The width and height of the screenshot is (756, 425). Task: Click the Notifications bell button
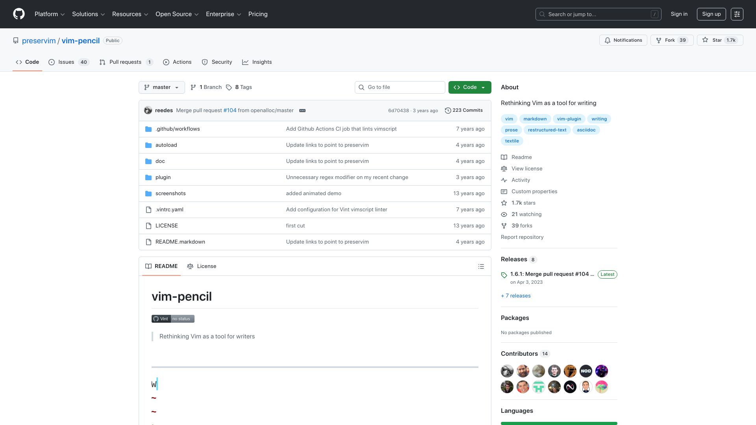623,40
